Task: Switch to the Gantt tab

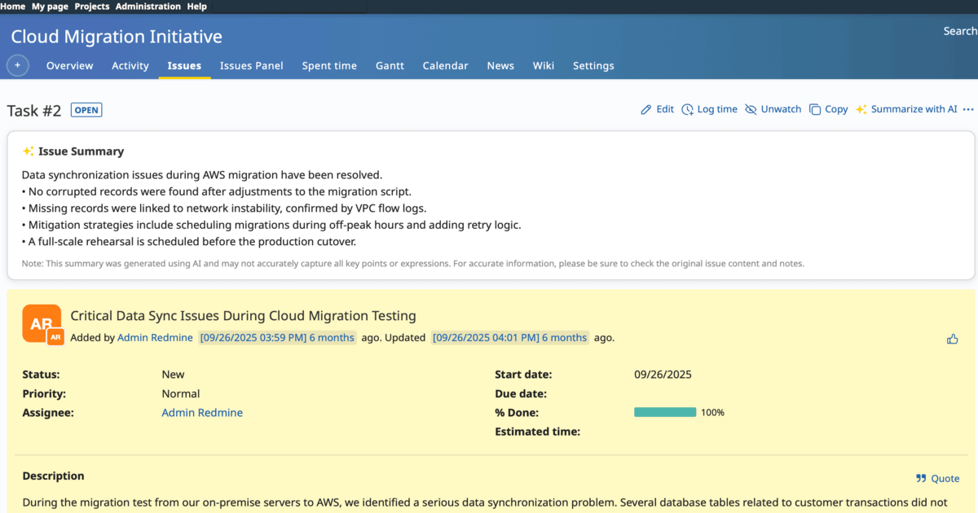Action: (x=390, y=65)
